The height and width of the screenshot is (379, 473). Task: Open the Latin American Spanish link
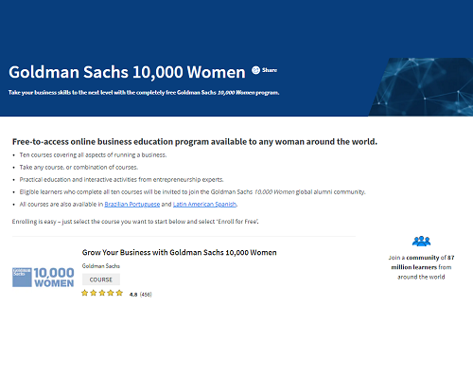204,205
